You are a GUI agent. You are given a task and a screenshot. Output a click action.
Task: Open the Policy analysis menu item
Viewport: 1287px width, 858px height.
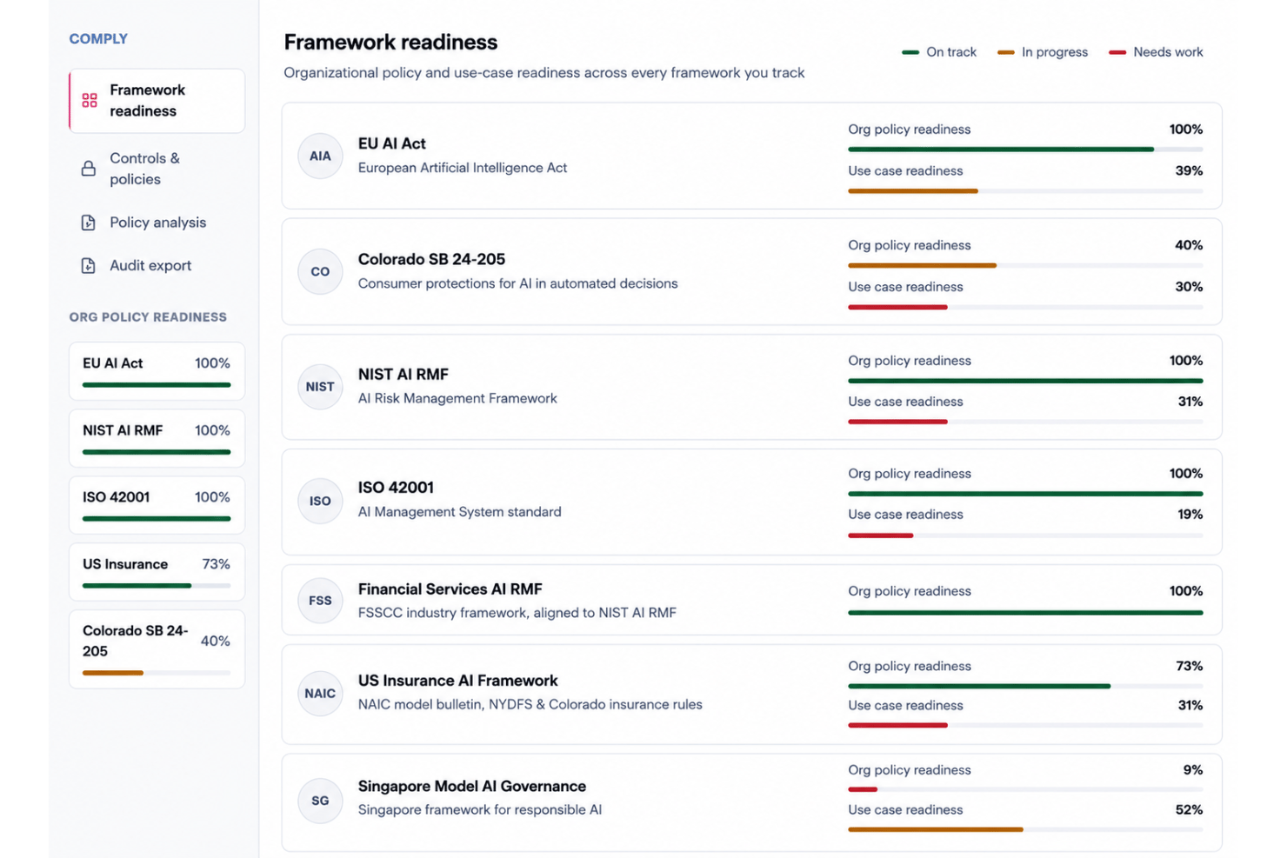(x=157, y=223)
